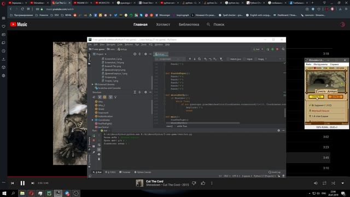Open the Библиотека tab
This screenshot has width=350, height=197.
pyautogui.click(x=189, y=25)
